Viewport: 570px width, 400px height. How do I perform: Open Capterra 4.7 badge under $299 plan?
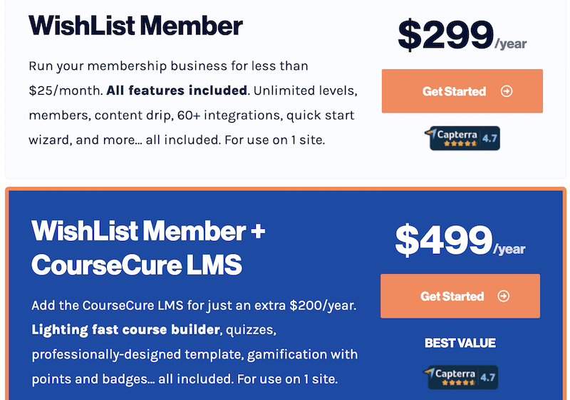coord(462,138)
